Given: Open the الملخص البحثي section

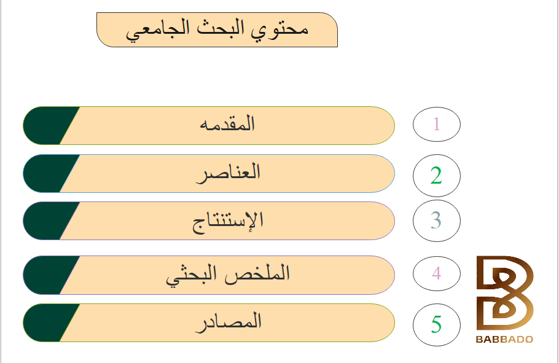Looking at the screenshot, I should [209, 275].
